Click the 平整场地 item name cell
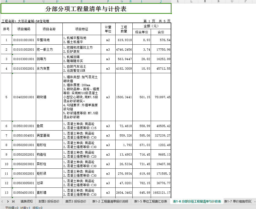Image resolution: width=256 pixels, height=209 pixels. tap(49, 40)
